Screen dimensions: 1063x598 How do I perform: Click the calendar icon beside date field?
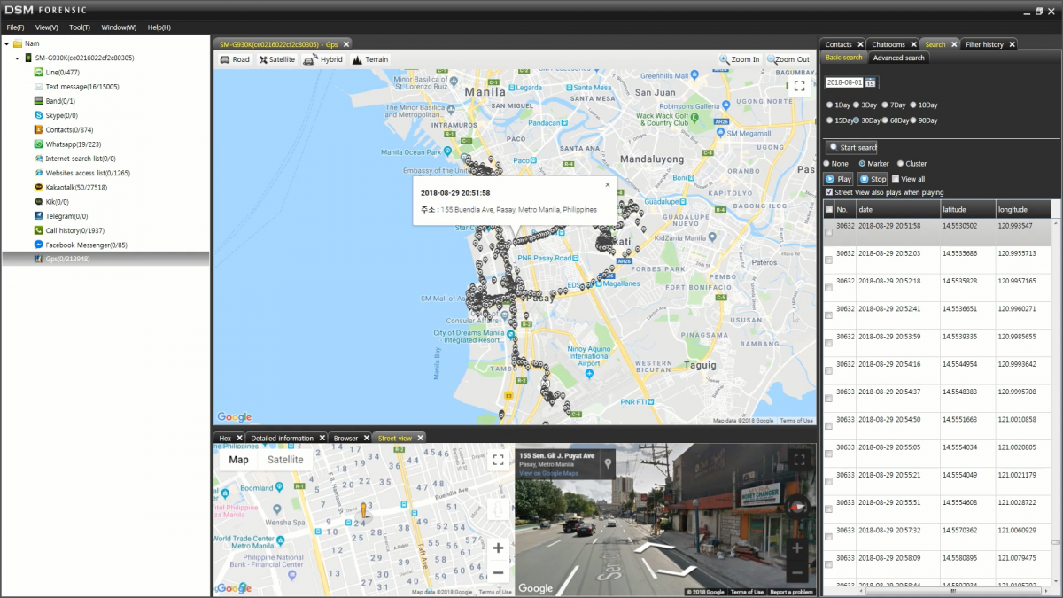click(x=870, y=82)
